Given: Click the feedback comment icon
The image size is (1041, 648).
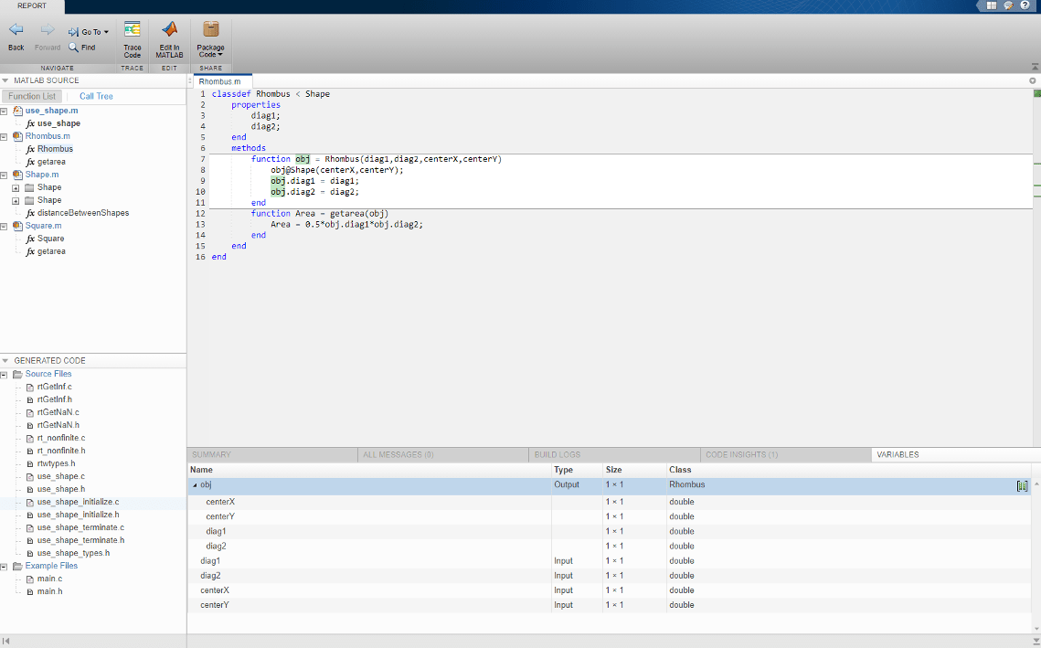Looking at the screenshot, I should point(1008,5).
